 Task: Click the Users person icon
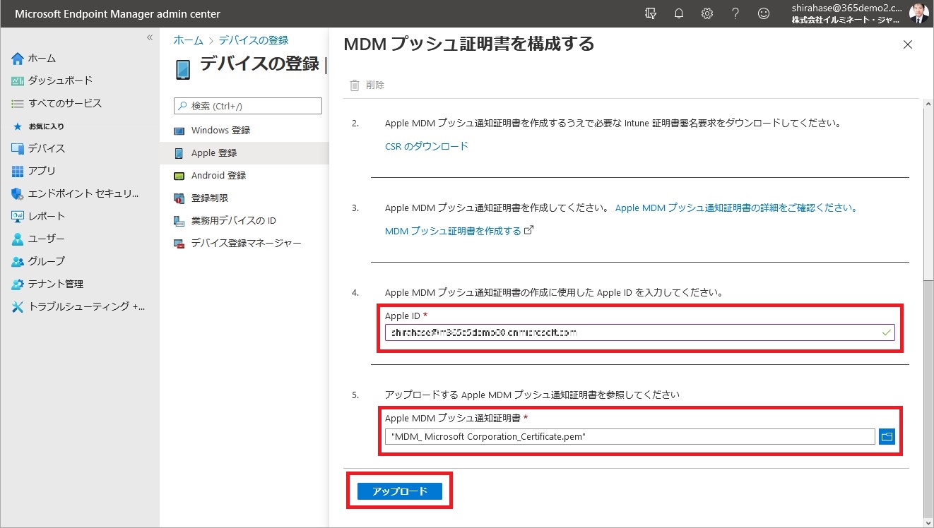[x=18, y=239]
